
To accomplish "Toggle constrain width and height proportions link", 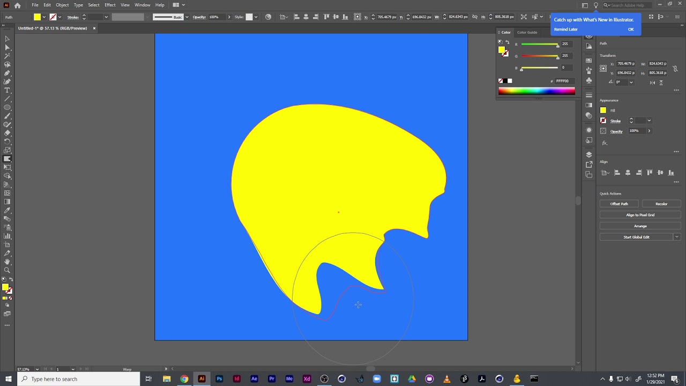I will [x=675, y=69].
